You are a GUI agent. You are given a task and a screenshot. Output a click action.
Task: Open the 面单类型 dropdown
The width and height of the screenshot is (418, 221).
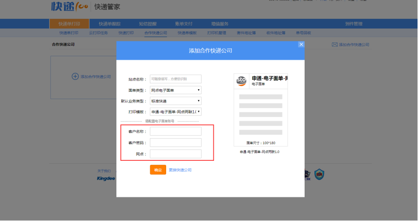[x=175, y=90]
